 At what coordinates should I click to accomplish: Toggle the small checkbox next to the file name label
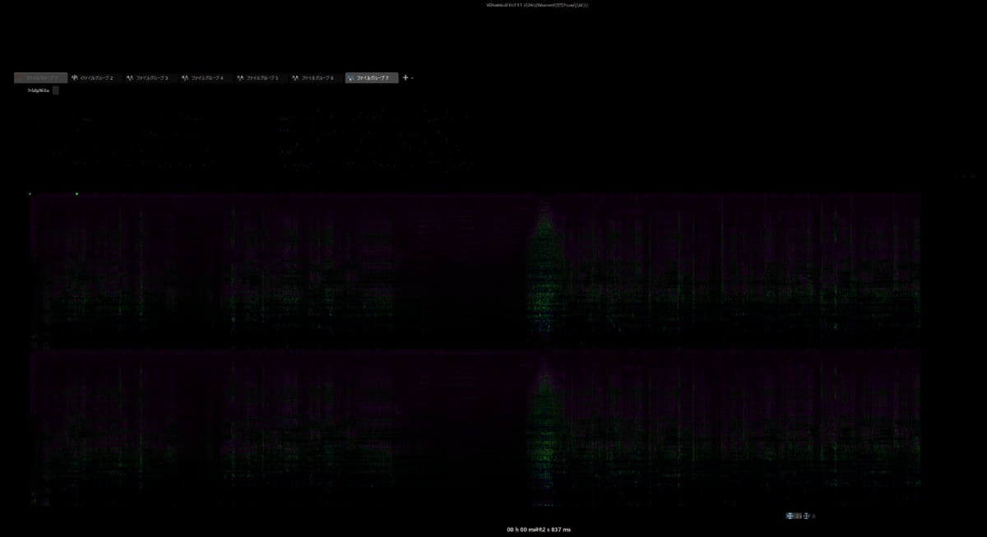(54, 89)
